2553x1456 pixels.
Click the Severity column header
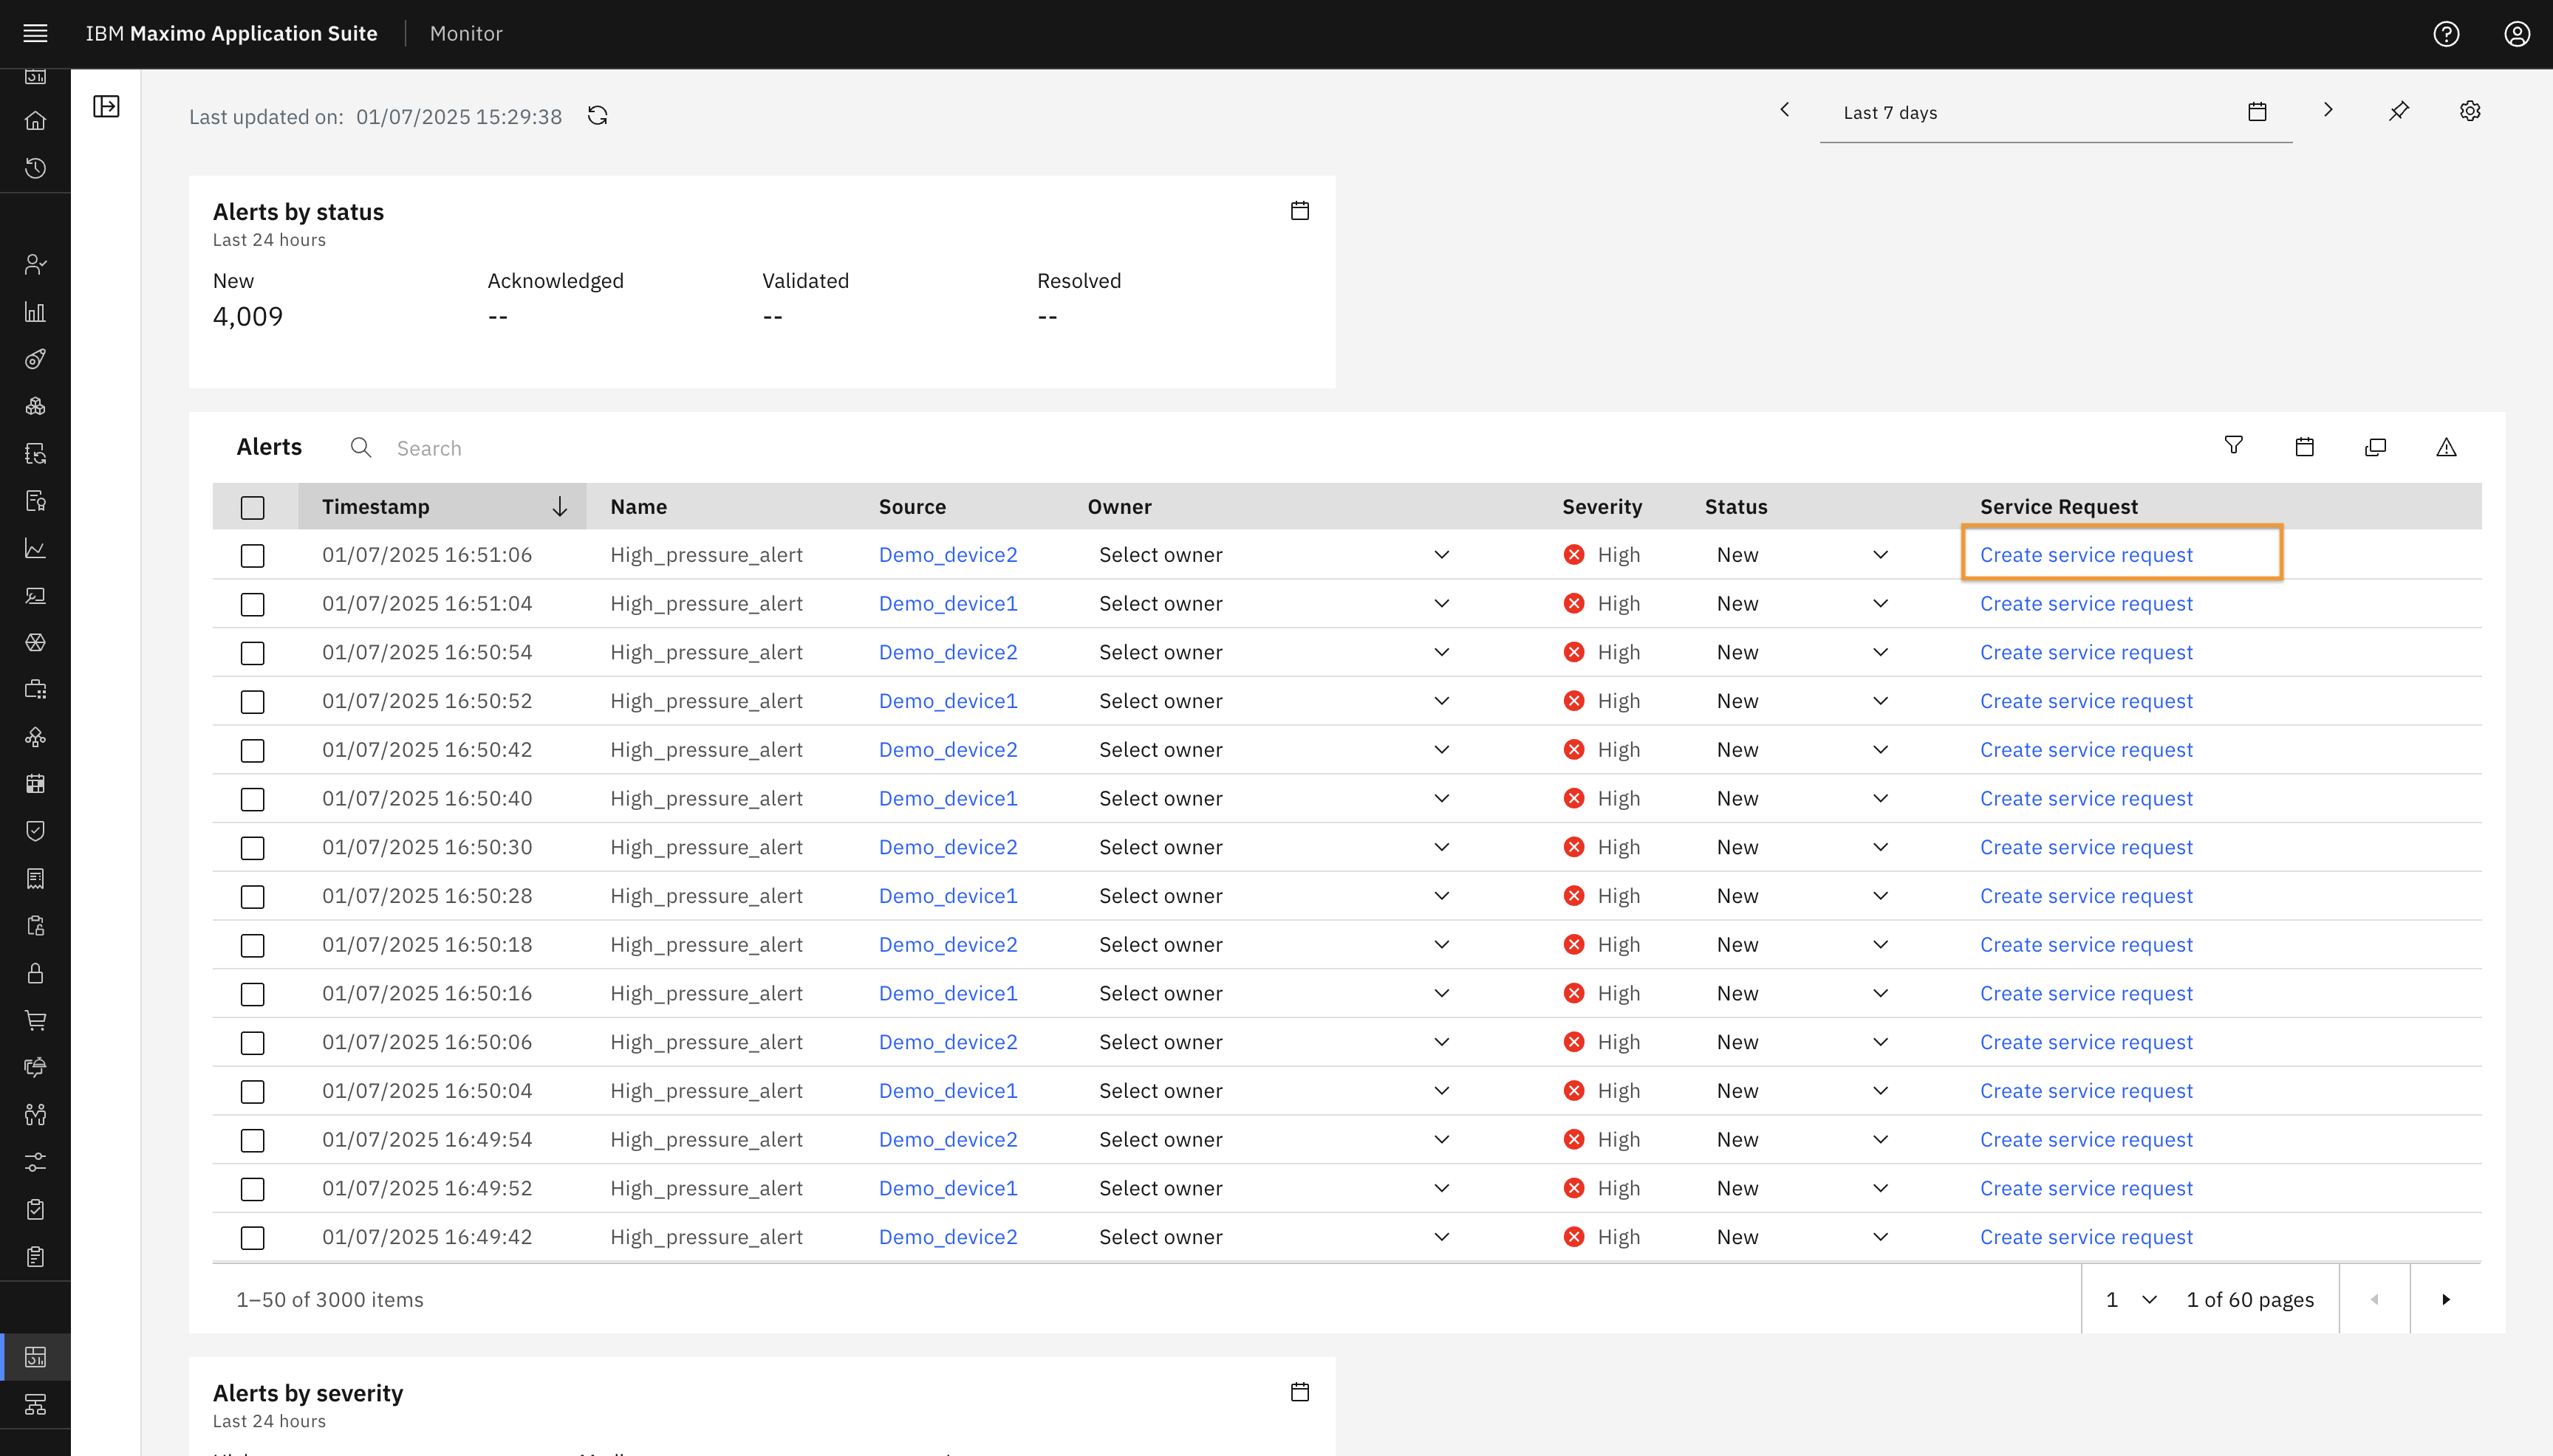tap(1602, 507)
